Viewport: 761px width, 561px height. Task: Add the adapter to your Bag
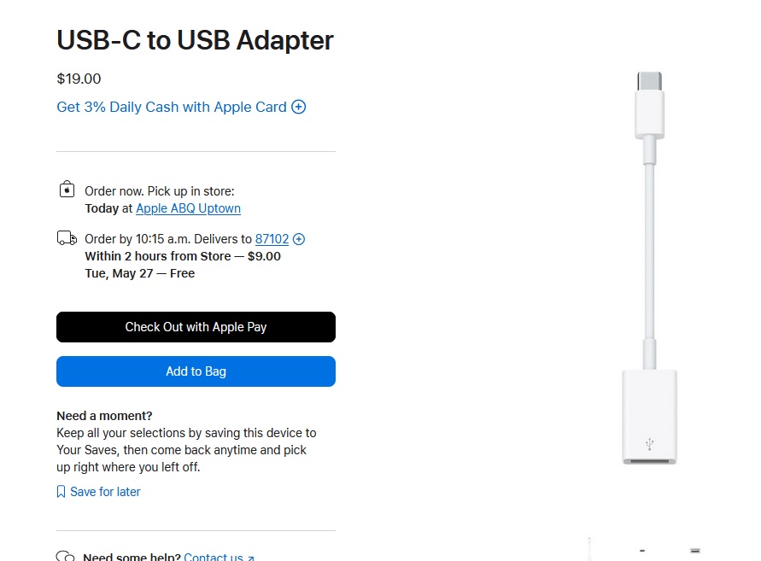click(196, 371)
